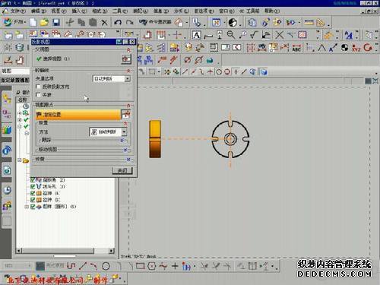Open the File menu

tap(17, 11)
